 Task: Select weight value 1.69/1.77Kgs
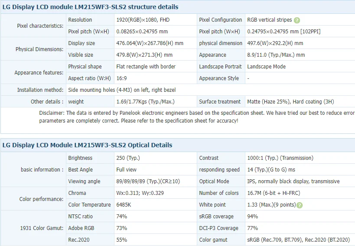(145, 102)
